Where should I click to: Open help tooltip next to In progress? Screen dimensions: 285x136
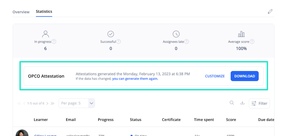pos(54,41)
